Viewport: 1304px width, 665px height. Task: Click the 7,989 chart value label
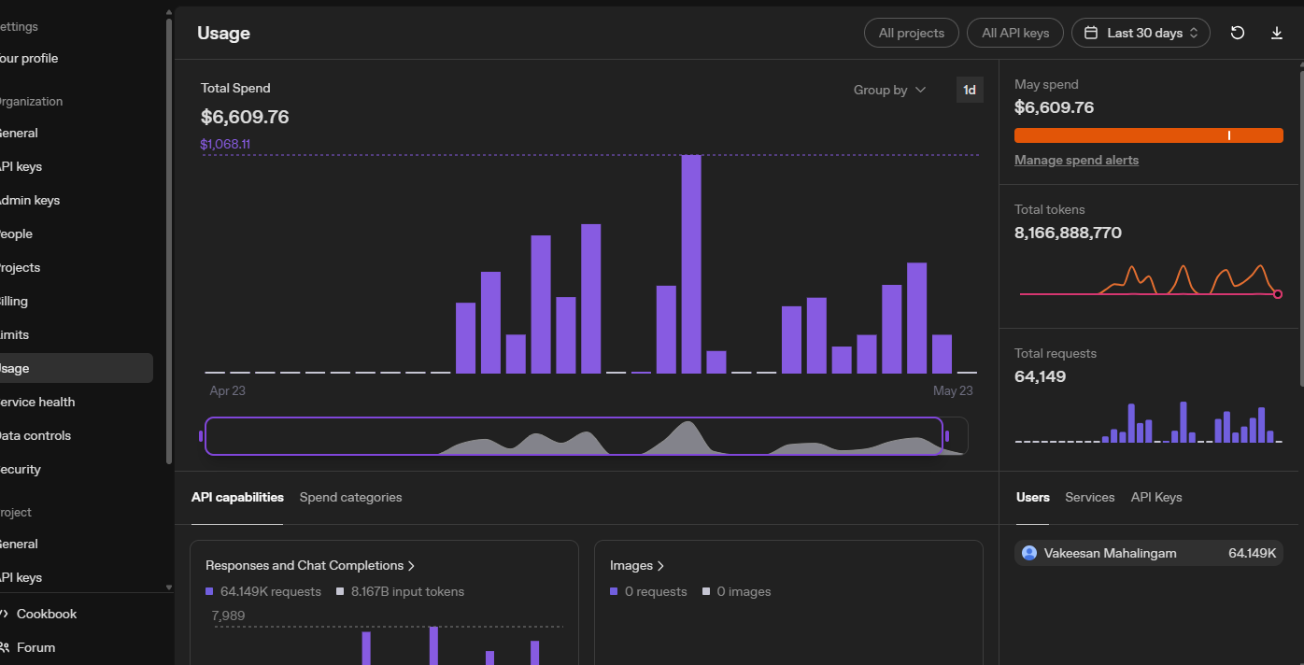pos(229,615)
